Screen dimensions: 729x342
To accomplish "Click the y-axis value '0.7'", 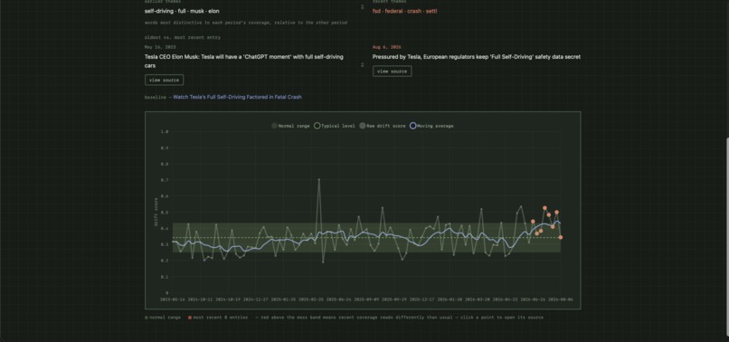I will click(164, 180).
